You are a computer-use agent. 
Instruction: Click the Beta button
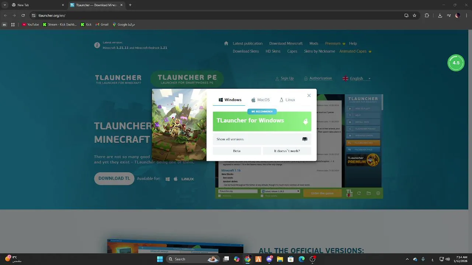tap(237, 151)
